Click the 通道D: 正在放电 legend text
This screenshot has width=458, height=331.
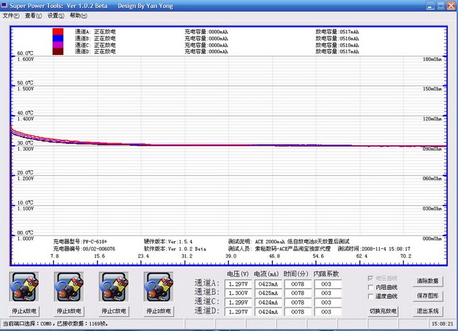click(96, 52)
